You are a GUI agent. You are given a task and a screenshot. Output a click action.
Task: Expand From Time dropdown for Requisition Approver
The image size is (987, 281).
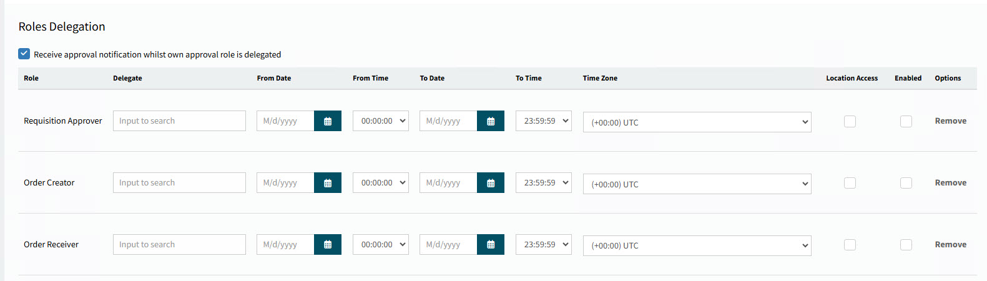[380, 121]
